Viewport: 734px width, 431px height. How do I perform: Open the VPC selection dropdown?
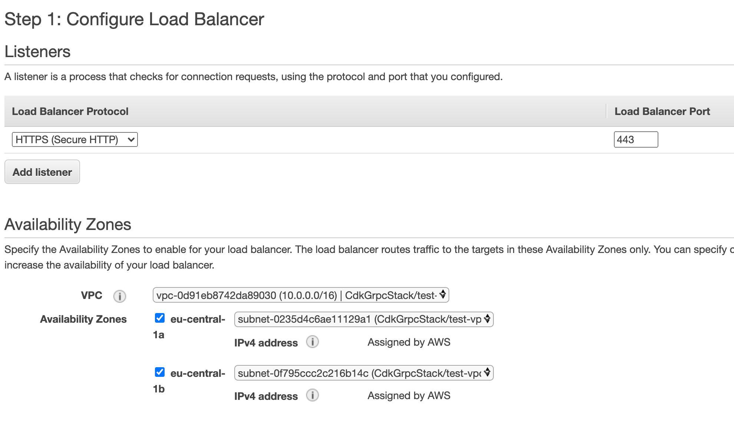pos(300,295)
